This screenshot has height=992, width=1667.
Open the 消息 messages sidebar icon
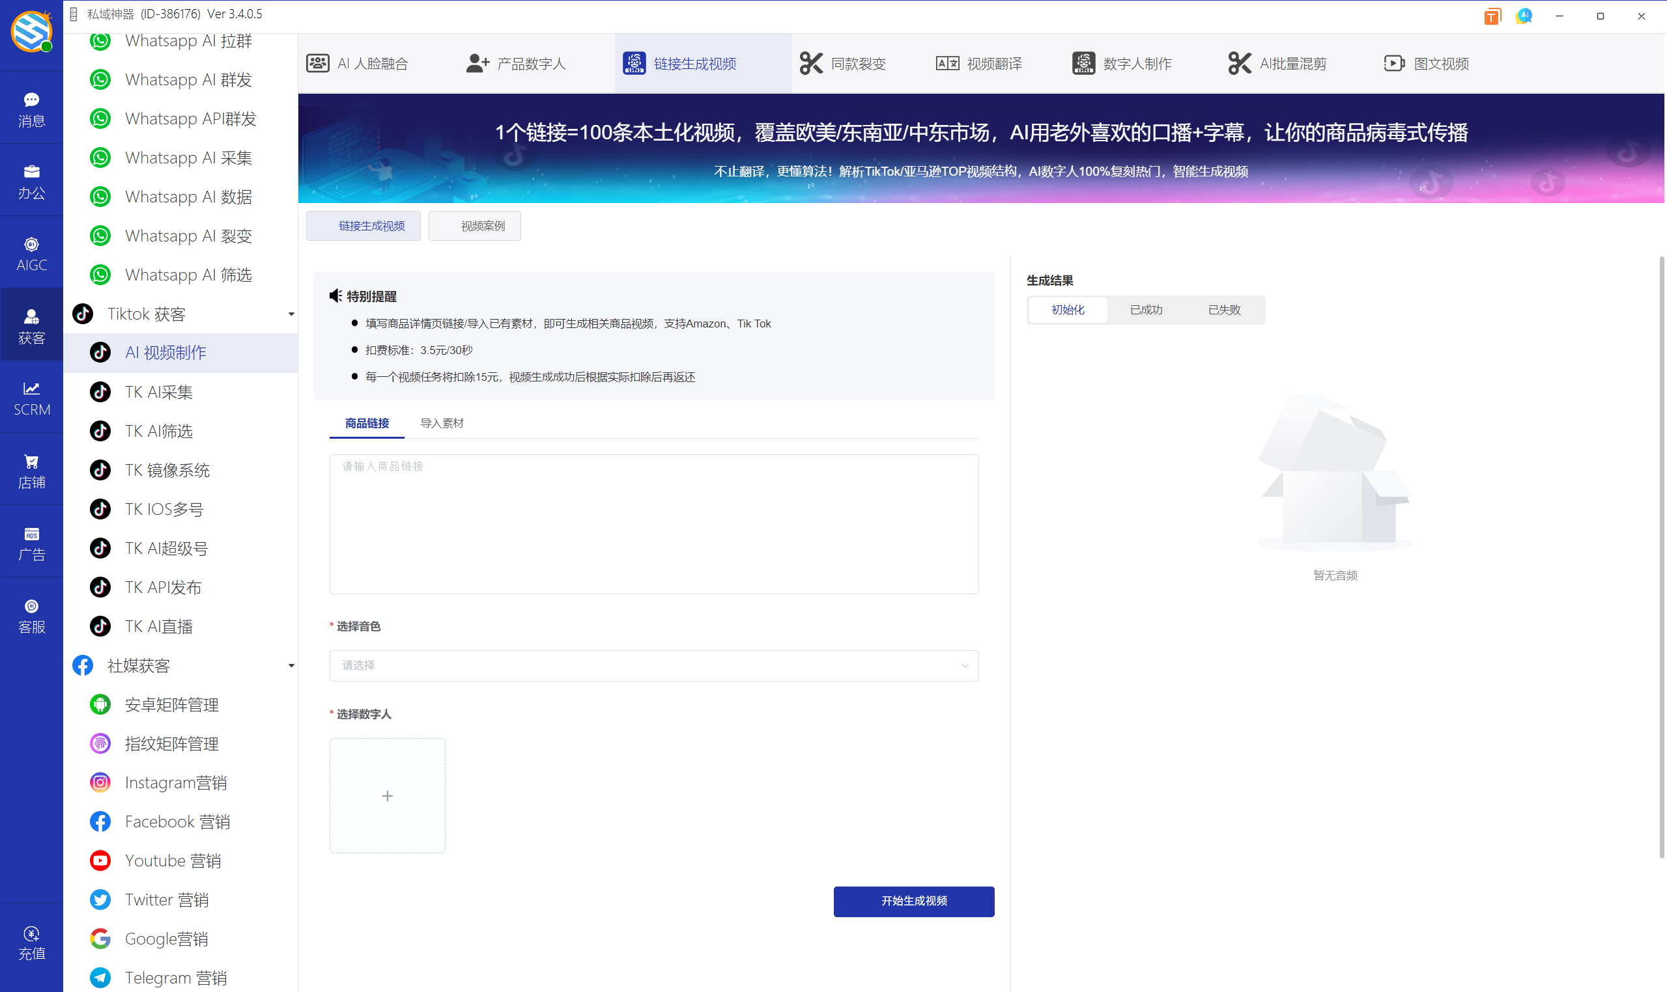(x=31, y=109)
